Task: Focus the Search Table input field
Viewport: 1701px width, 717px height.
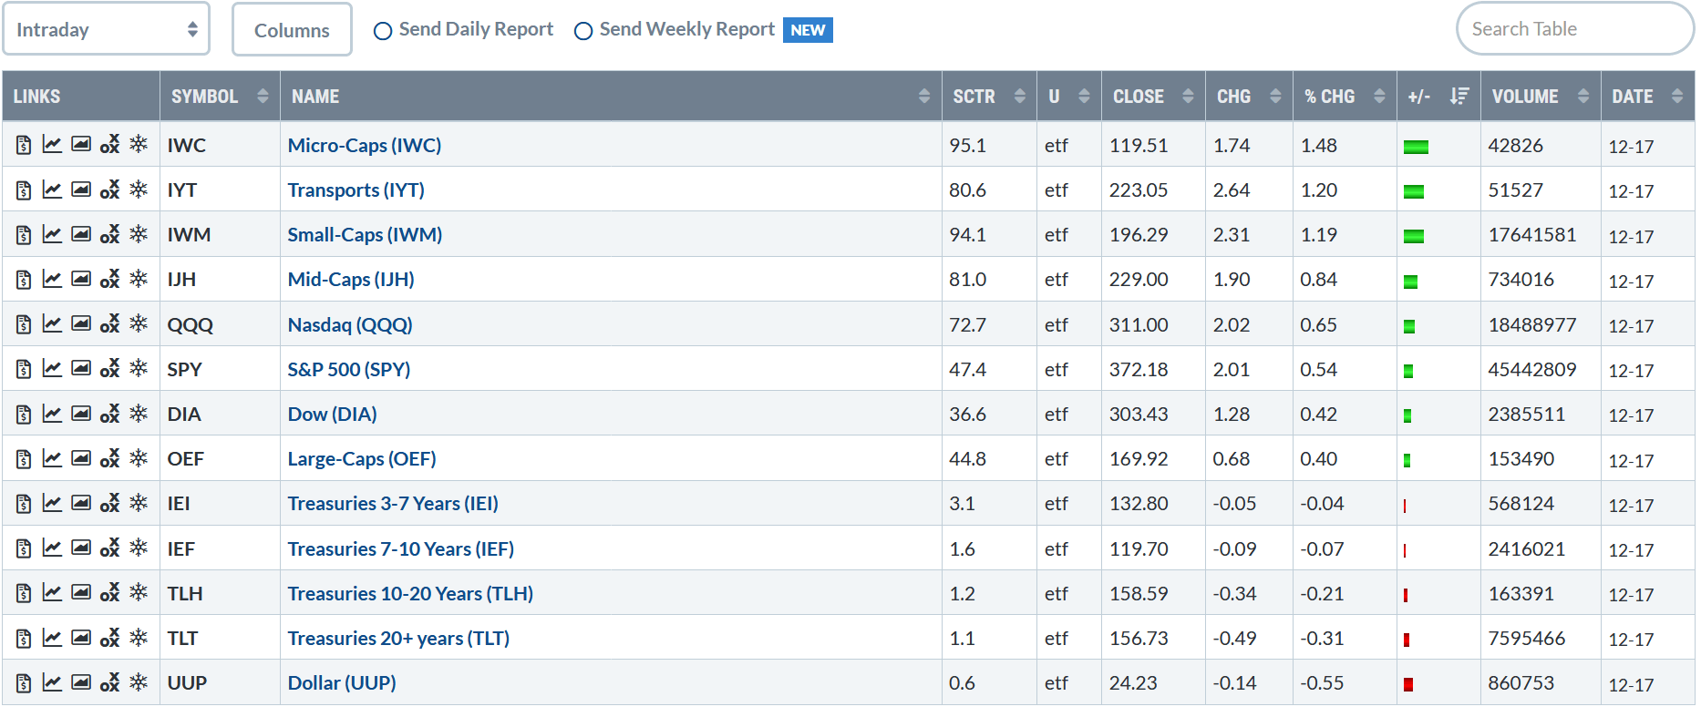Action: tap(1575, 28)
